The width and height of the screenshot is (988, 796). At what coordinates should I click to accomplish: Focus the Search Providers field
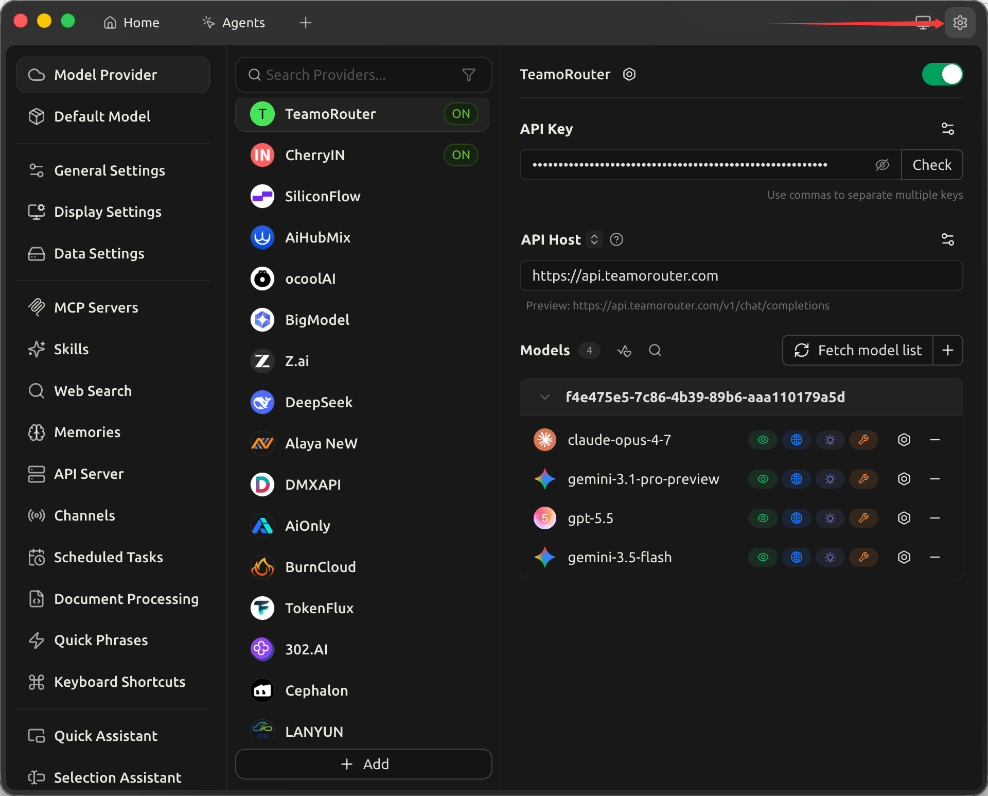click(364, 75)
